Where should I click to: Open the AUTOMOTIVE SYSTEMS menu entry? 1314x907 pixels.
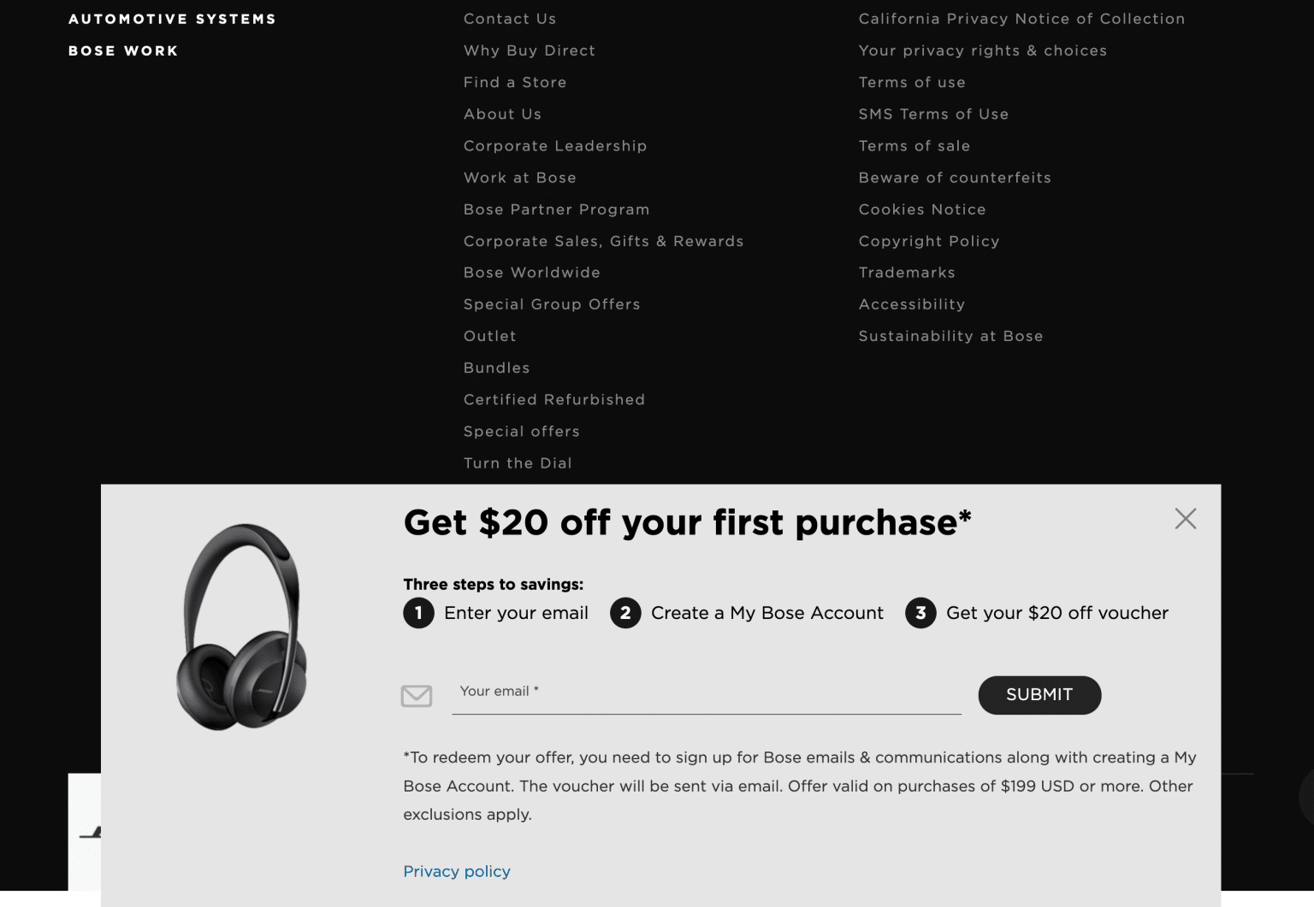click(x=171, y=18)
